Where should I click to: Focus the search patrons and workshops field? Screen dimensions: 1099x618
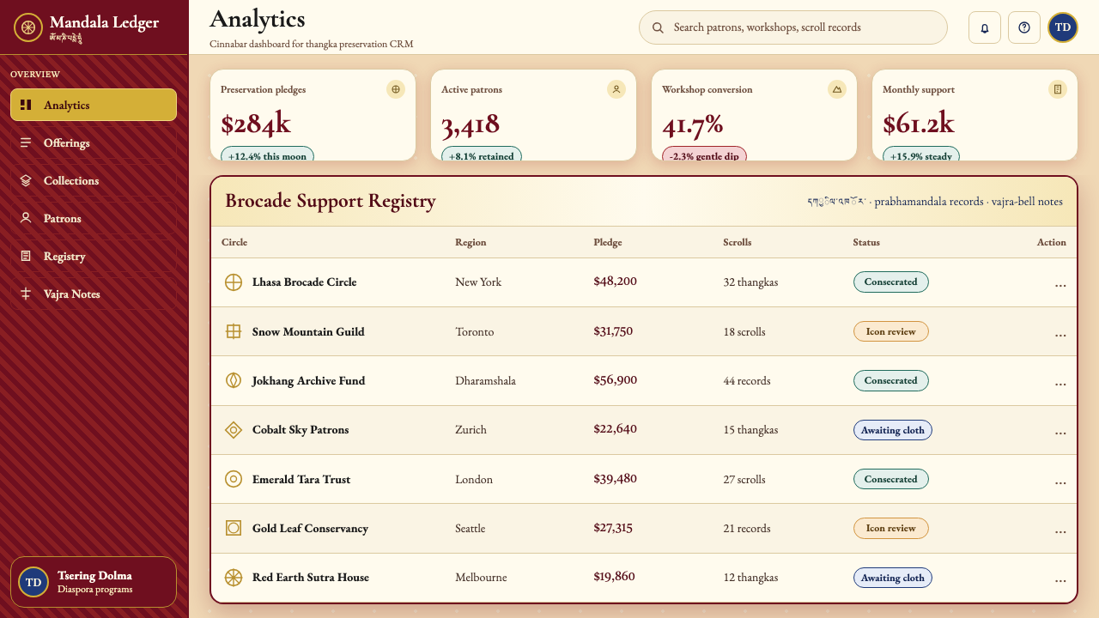coord(793,27)
